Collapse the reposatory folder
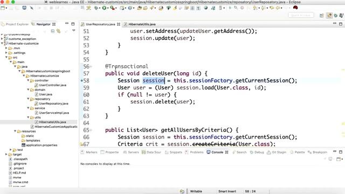Viewport: 345px width, 194px height. [x=28, y=99]
